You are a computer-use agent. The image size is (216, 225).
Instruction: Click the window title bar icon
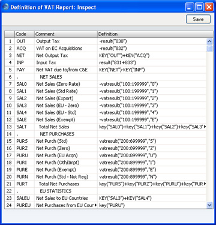tap(6, 7)
